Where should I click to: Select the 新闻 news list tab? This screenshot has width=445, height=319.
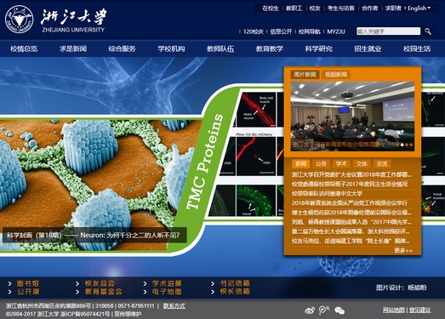(x=300, y=164)
